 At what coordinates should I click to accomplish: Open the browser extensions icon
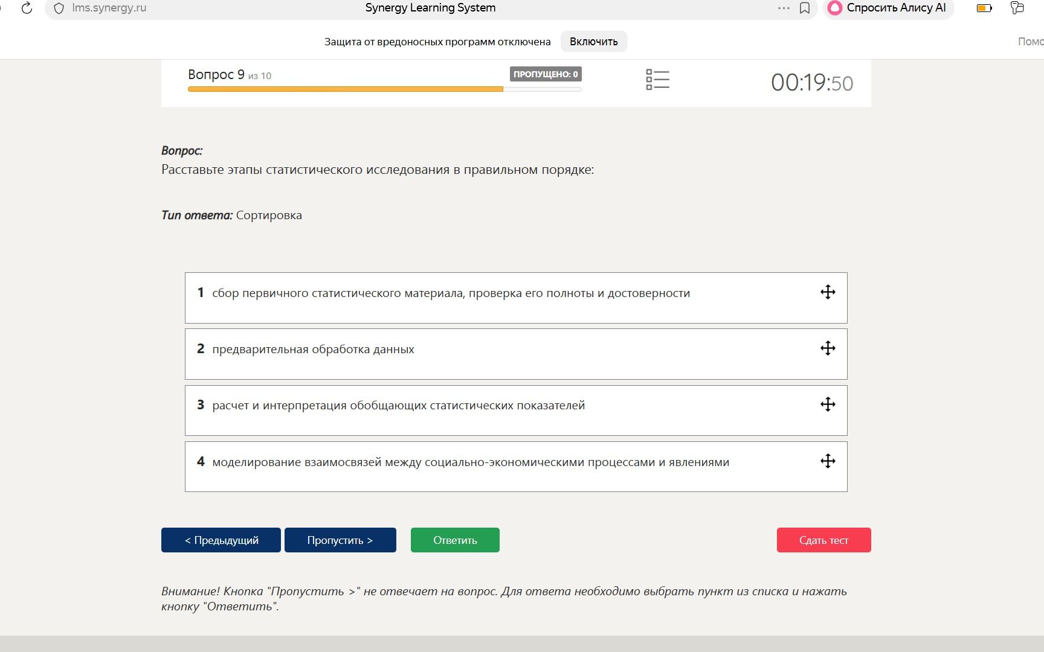pos(1017,8)
